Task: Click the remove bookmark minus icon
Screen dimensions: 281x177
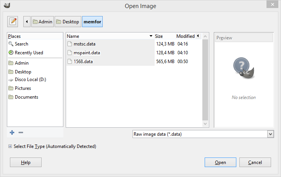Action: tap(21, 132)
